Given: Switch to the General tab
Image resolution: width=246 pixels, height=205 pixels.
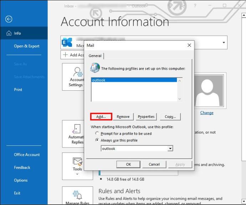Looking at the screenshot, I should 95,56.
